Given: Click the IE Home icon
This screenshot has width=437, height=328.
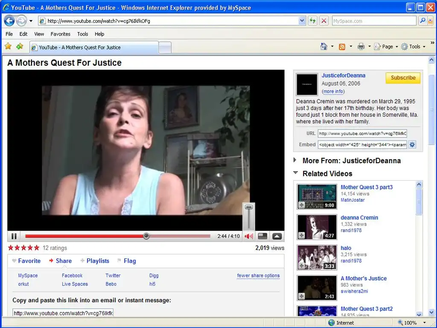Looking at the screenshot, I should pyautogui.click(x=324, y=47).
